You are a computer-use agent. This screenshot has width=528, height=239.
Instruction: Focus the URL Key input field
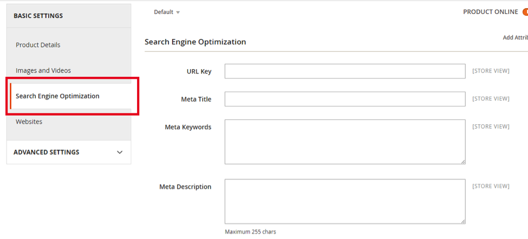point(344,71)
